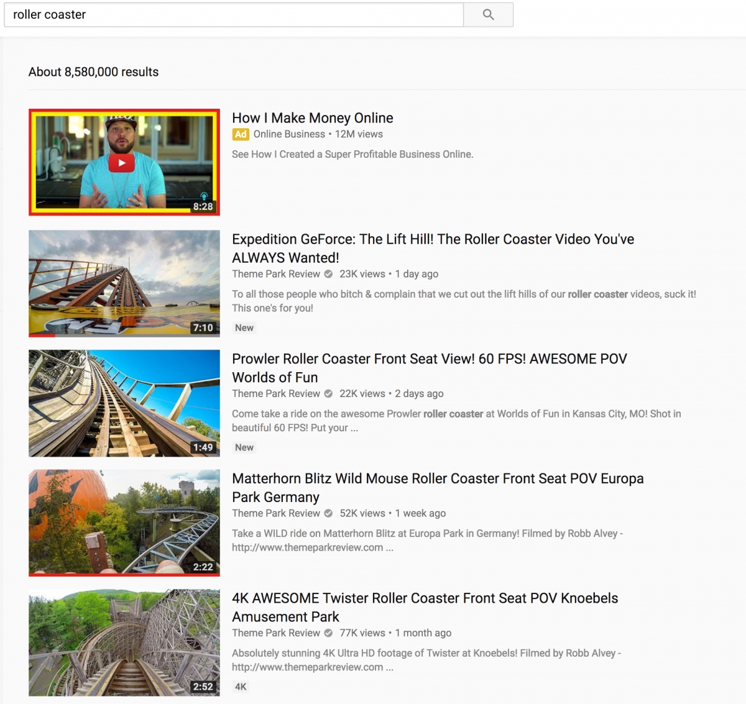Image resolution: width=746 pixels, height=704 pixels.
Task: Open the Prowler Roller Coaster thumbnail
Action: click(x=124, y=403)
